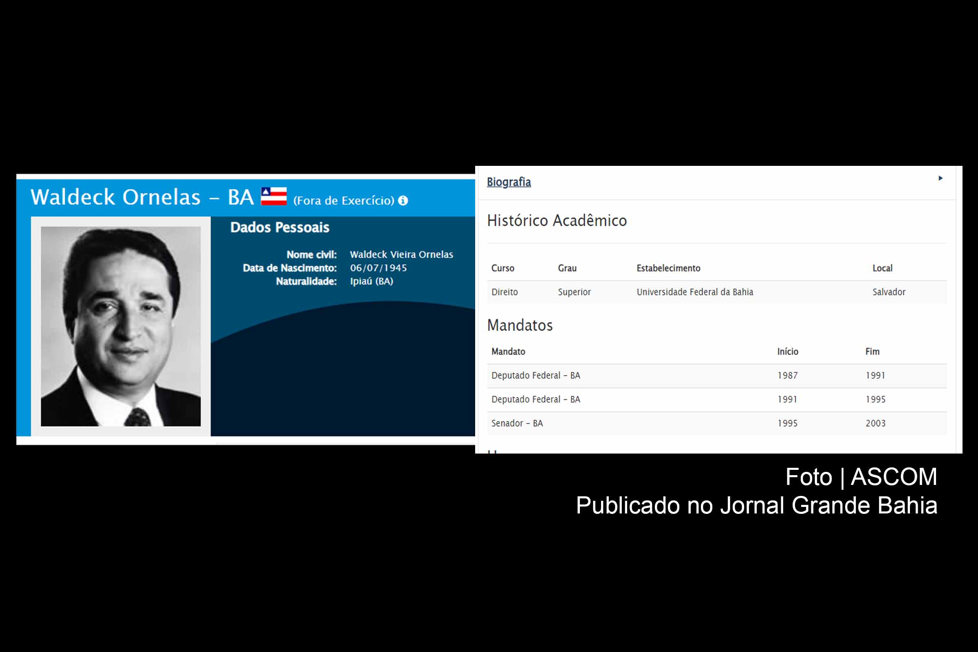Click Publicado no Jornal Grande Bahia caption
Screen dimensions: 978x652
pyautogui.click(x=756, y=506)
